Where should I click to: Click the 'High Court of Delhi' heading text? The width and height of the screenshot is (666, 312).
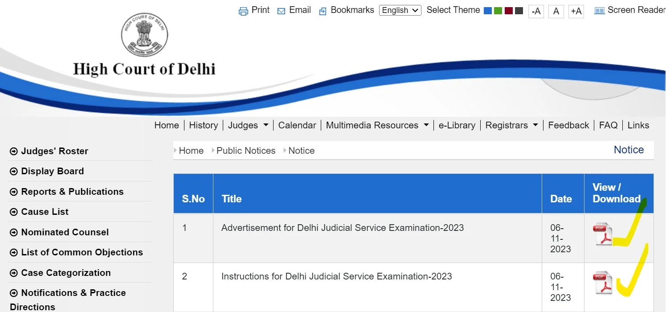(144, 70)
